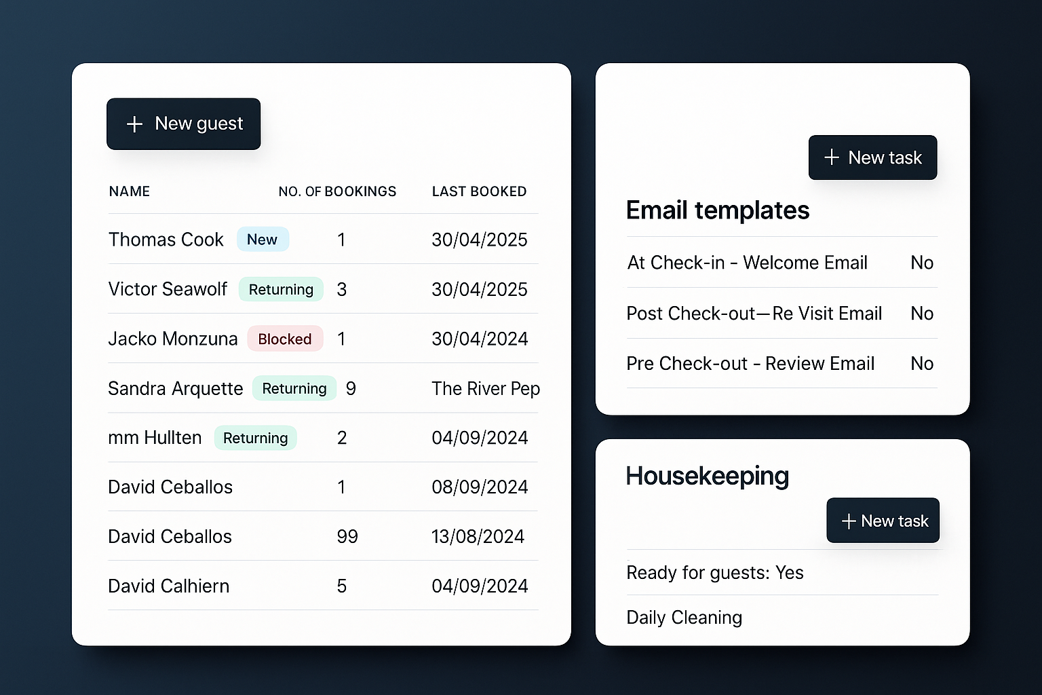Click No value for Welcome Email
Viewport: 1042px width, 695px height.
click(x=922, y=263)
